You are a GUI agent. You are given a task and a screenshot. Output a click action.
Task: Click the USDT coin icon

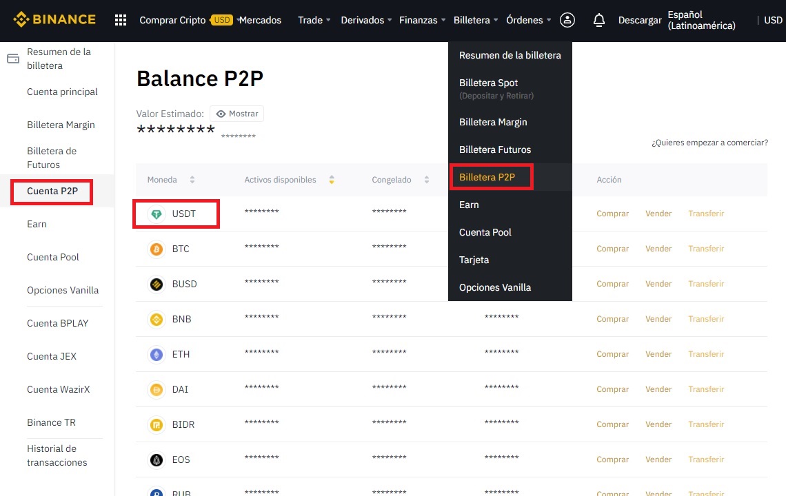(157, 214)
